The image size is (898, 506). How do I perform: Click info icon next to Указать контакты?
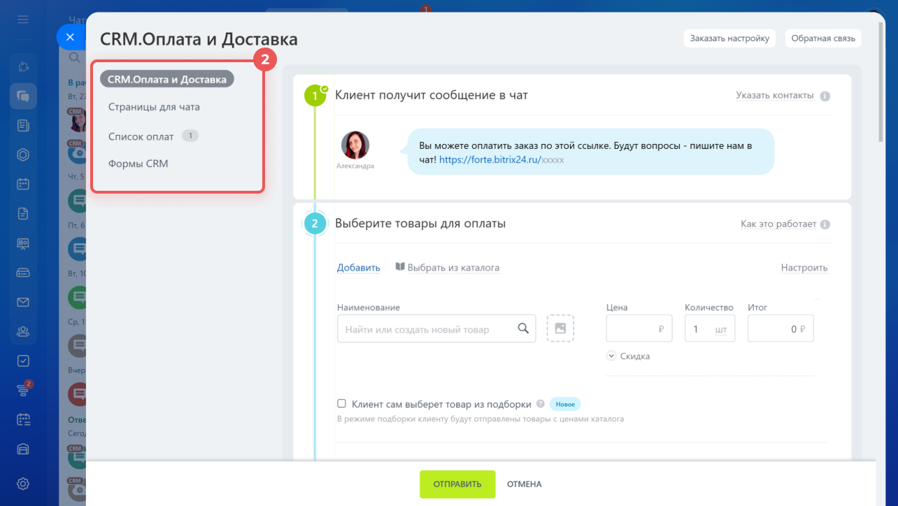825,96
